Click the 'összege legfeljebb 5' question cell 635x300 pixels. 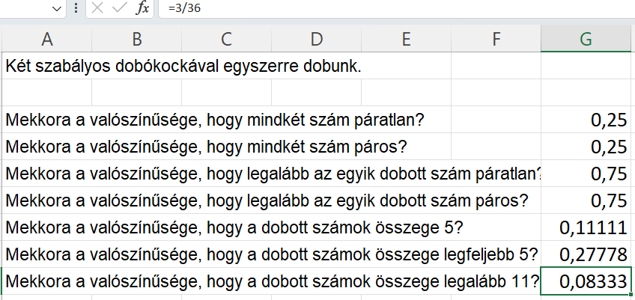tap(271, 254)
